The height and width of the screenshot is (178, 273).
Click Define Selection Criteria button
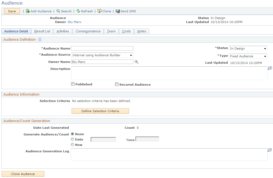100,111
